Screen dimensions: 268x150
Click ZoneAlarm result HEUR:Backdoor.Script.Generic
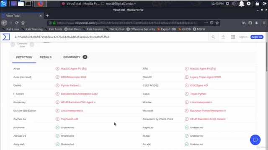click(x=208, y=119)
